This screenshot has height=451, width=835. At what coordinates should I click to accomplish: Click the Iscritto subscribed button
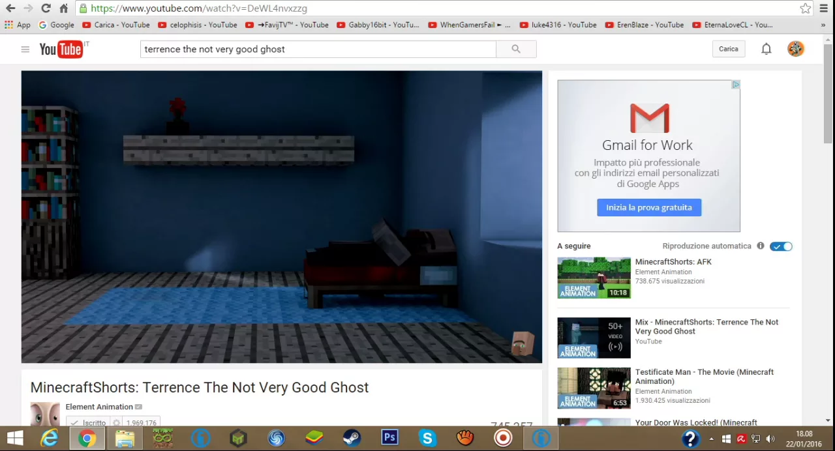pos(88,422)
